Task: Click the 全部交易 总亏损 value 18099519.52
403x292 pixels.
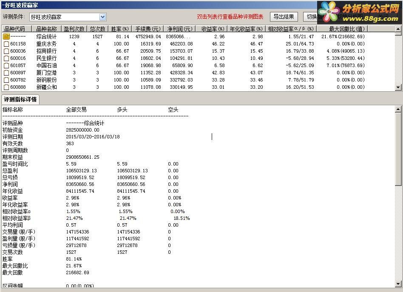Action: point(80,177)
